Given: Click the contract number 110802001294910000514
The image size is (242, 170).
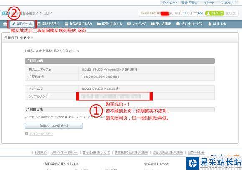Looking at the screenshot, I should tap(101, 77).
